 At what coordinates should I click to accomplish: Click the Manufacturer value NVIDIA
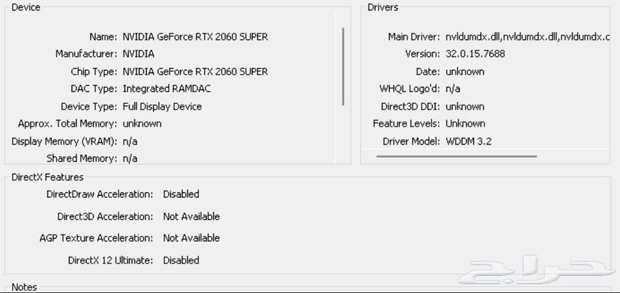pos(138,54)
